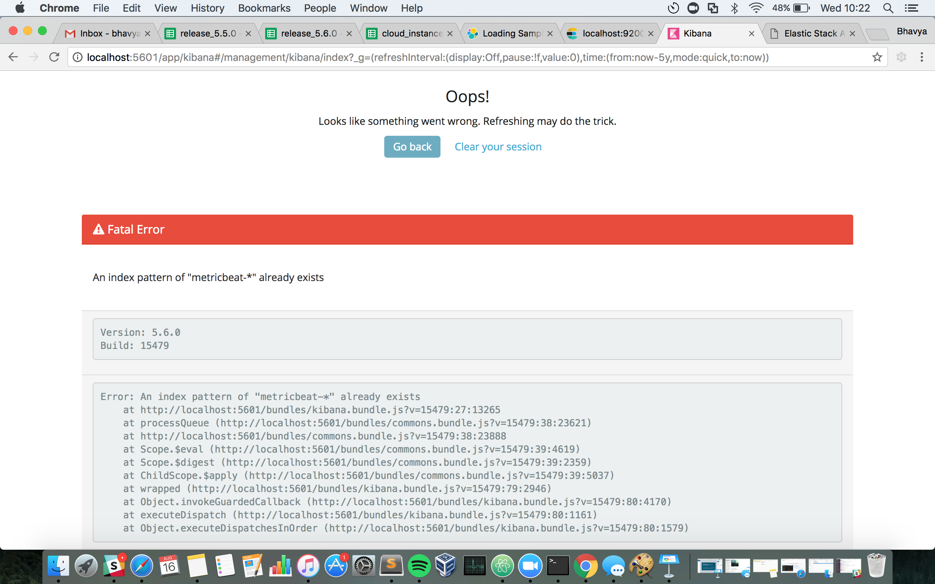Open Spotlight search in the menu bar
935x584 pixels.
pyautogui.click(x=888, y=8)
